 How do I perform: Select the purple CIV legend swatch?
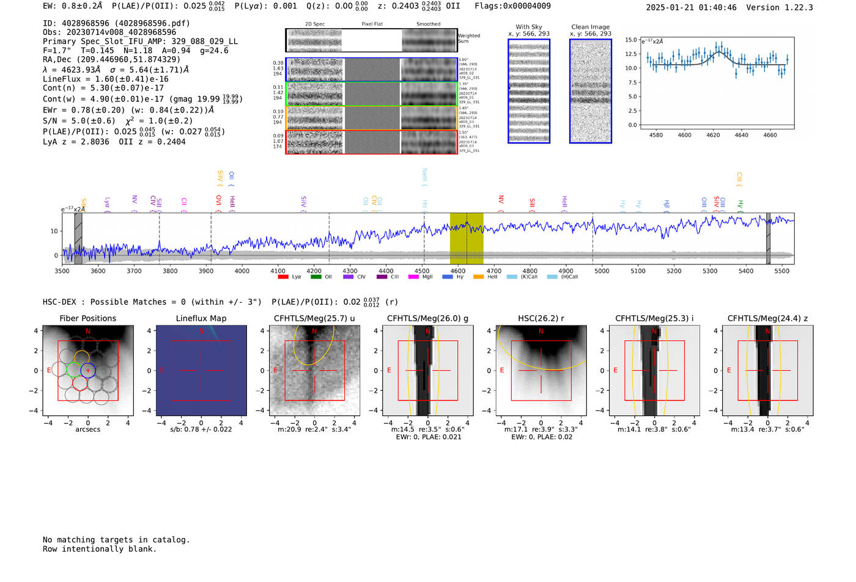[x=349, y=277]
